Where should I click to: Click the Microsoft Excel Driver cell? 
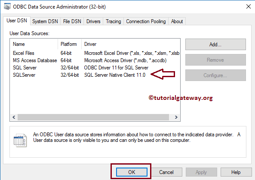132,53
